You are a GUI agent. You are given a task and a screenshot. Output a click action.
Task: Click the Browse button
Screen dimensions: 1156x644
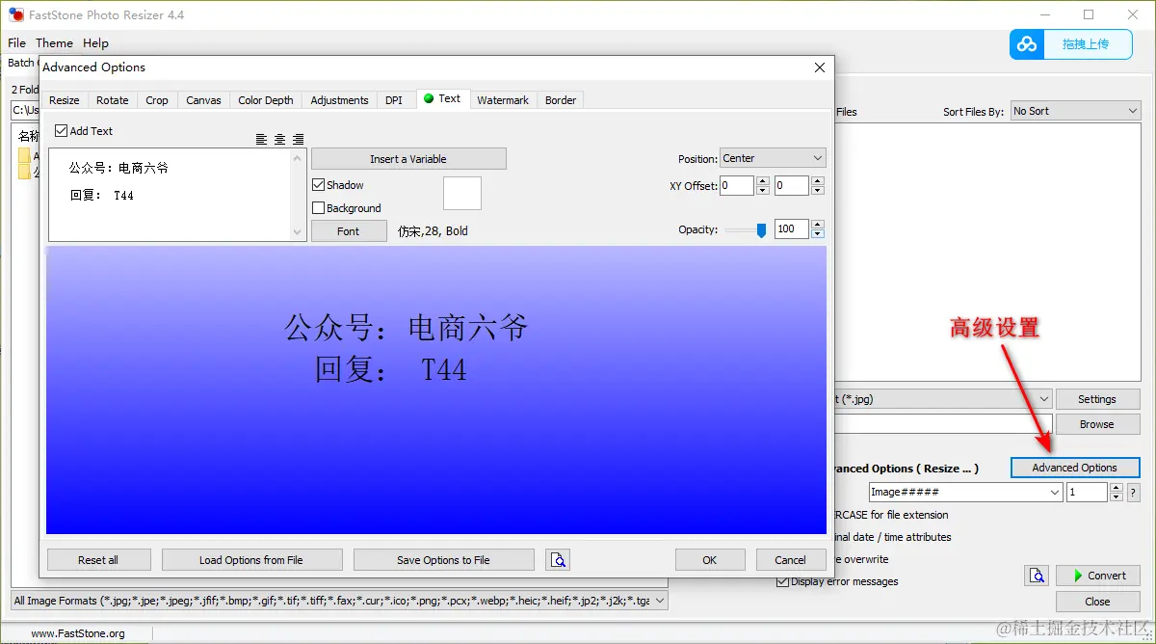click(1097, 424)
